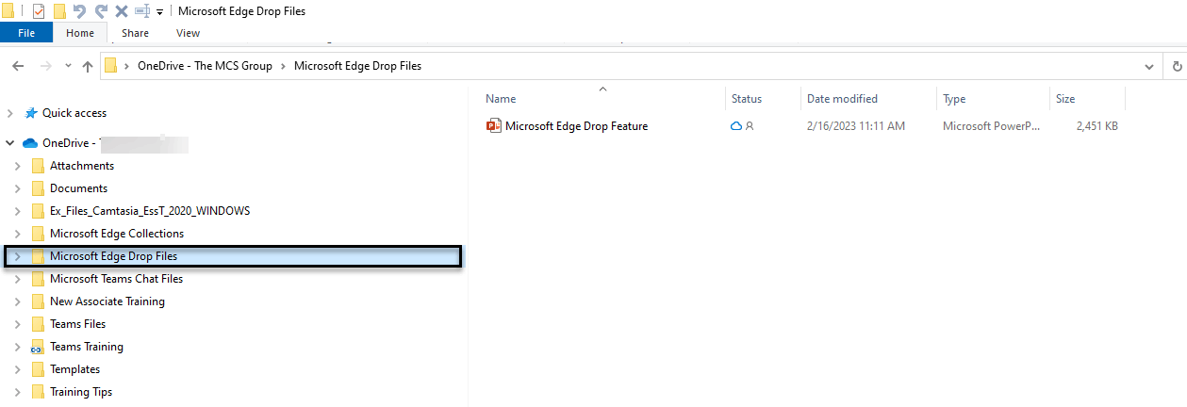Click the 2/16/2023 11:11 AM date cell
Viewport: 1187px width, 407px height.
856,125
